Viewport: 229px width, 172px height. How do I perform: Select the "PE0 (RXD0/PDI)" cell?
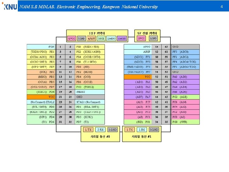pos(90,47)
